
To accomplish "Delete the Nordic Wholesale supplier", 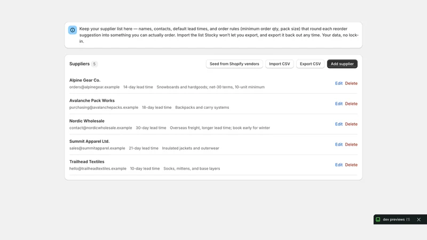I will [x=351, y=124].
